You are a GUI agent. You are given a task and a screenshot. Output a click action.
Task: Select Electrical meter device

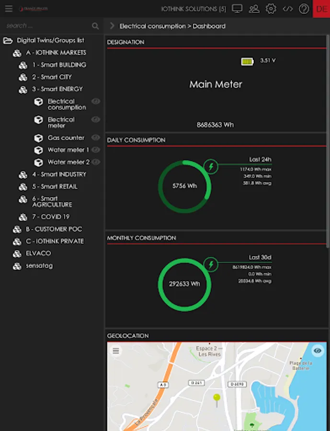click(x=61, y=123)
